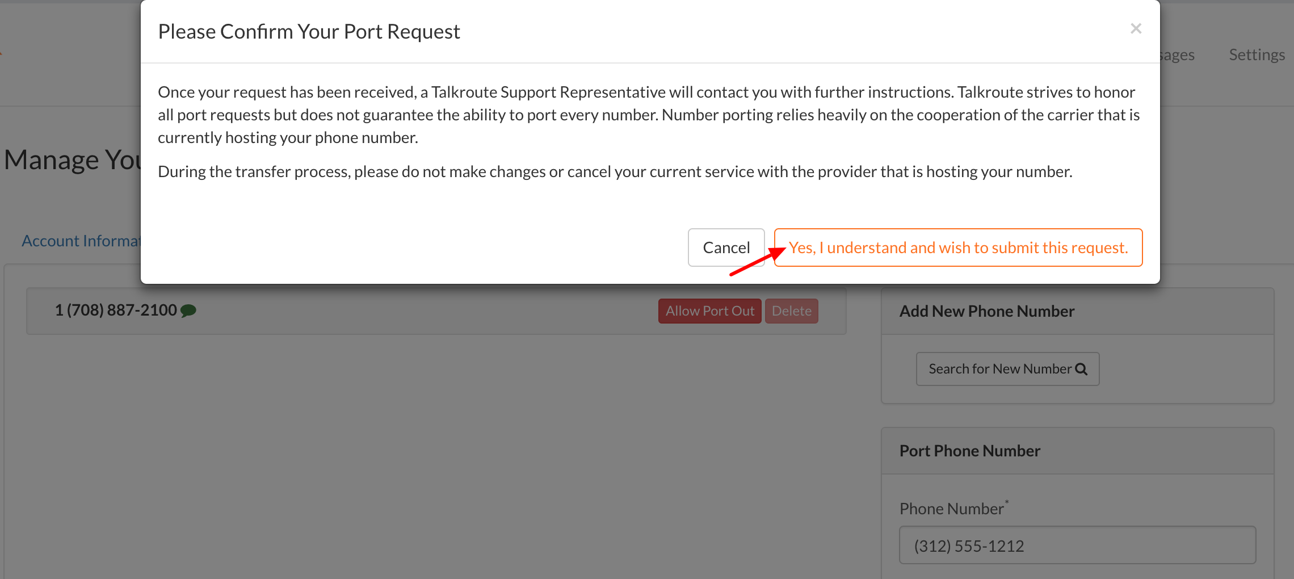Focus the Phone Number input field
This screenshot has height=579, width=1294.
(1077, 545)
